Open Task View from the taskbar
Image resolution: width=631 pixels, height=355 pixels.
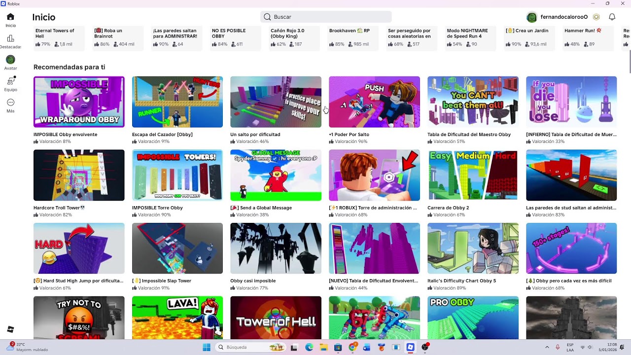294,347
